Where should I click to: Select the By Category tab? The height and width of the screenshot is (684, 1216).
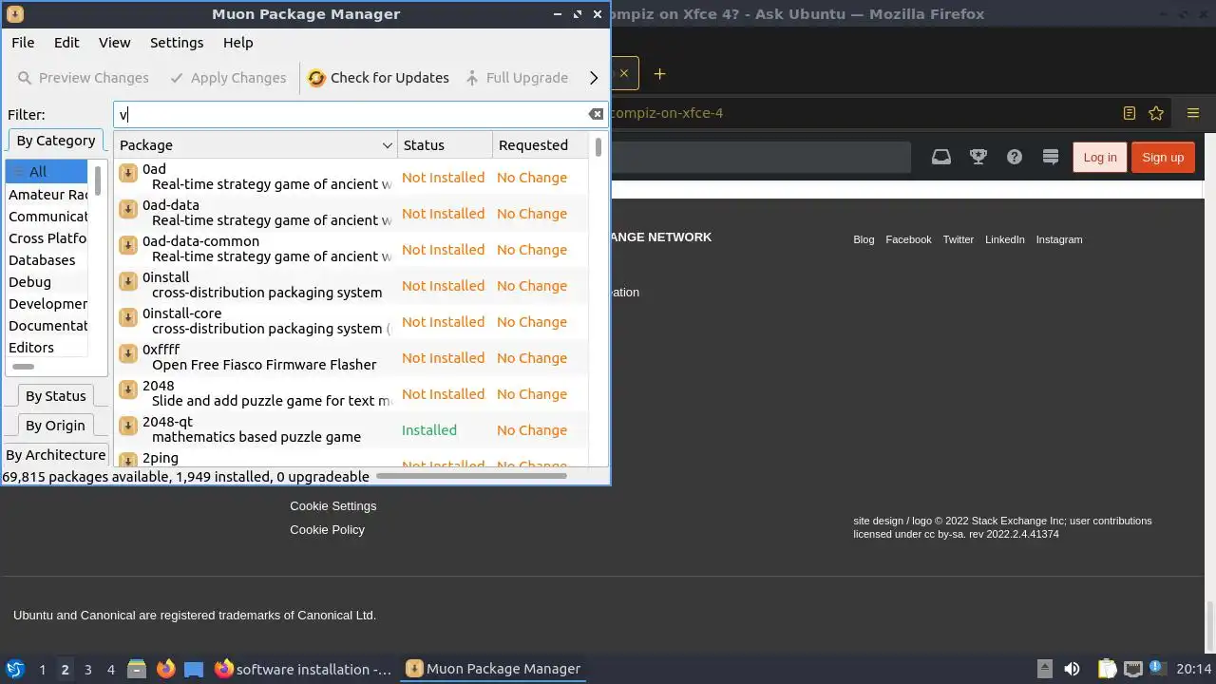[56, 141]
